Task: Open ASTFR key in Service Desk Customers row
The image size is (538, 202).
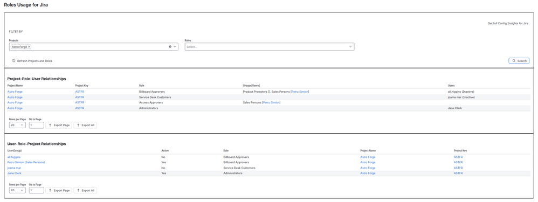Action: click(x=80, y=97)
